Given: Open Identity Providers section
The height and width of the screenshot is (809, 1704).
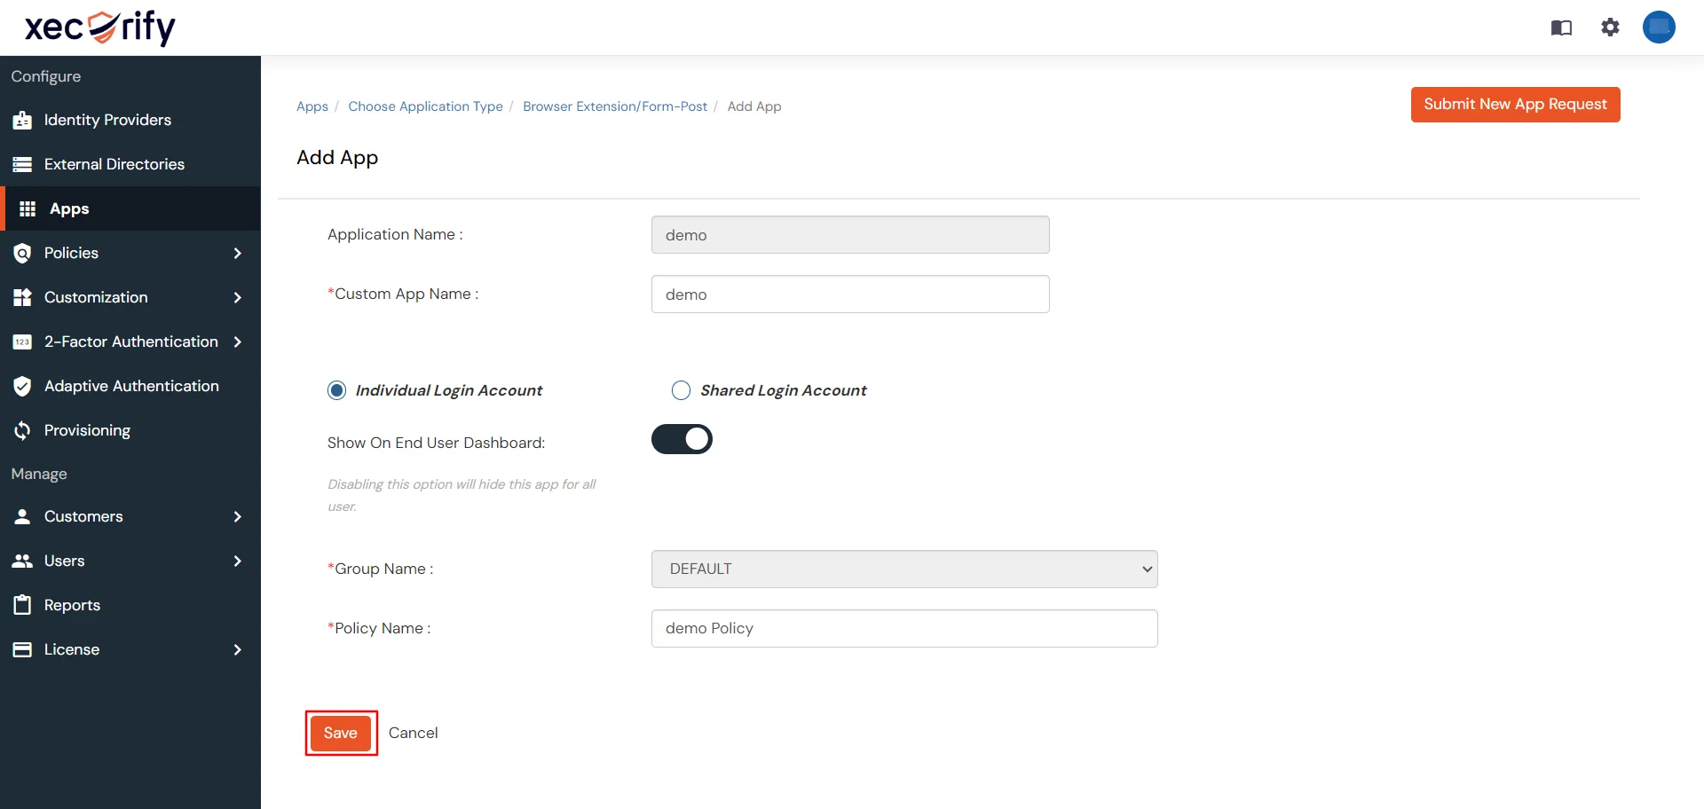Looking at the screenshot, I should [107, 120].
